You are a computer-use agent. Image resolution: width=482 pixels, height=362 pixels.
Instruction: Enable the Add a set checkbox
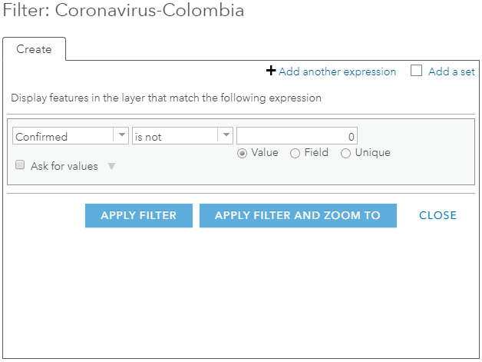pos(417,71)
